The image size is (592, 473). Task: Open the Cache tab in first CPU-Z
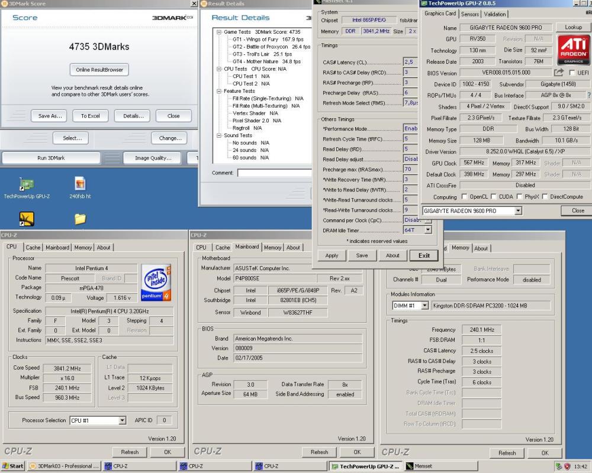(x=33, y=248)
